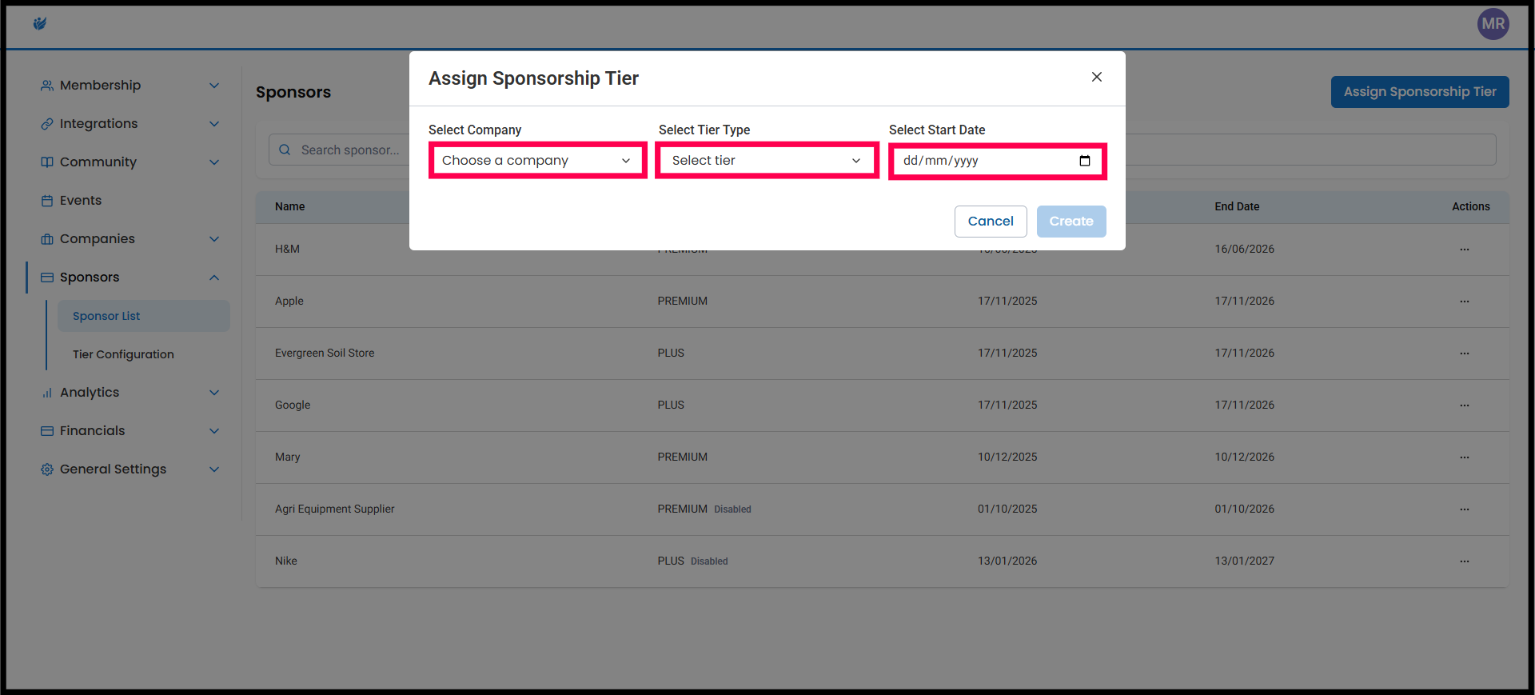
Task: Select Sponsor List in sidebar
Action: pyautogui.click(x=106, y=316)
